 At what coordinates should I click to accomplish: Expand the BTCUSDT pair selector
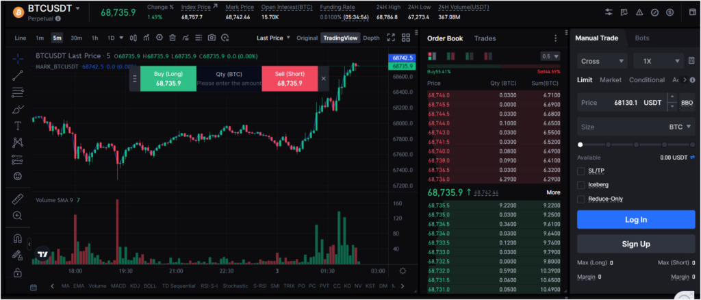tap(78, 8)
